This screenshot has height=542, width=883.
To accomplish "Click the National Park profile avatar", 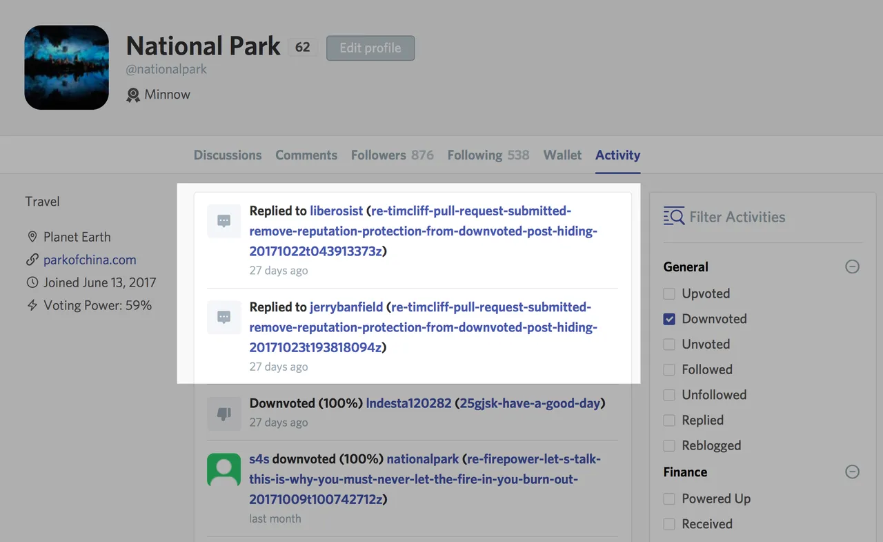I will pyautogui.click(x=67, y=68).
